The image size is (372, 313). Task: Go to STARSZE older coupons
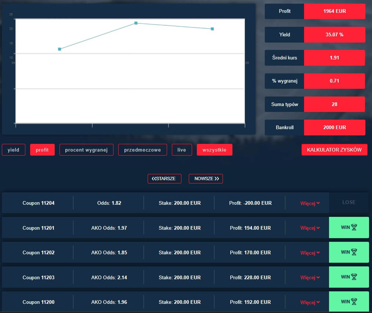(x=164, y=179)
